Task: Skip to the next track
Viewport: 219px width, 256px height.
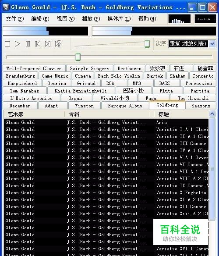Action: click(48, 44)
